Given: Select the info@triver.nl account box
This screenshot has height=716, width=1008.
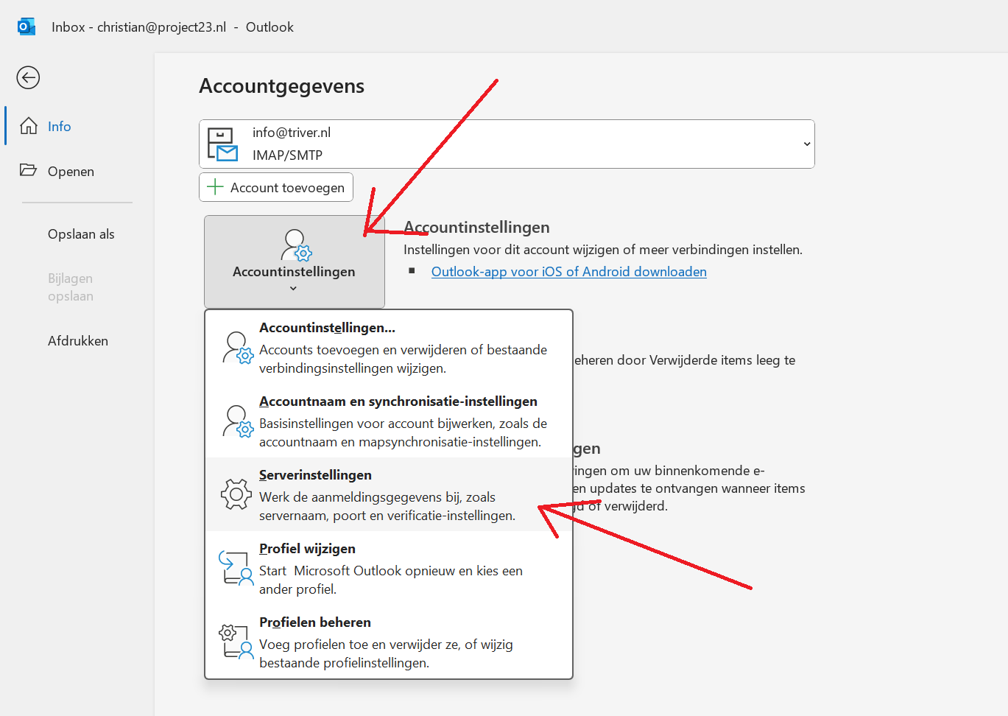Looking at the screenshot, I should pyautogui.click(x=507, y=144).
